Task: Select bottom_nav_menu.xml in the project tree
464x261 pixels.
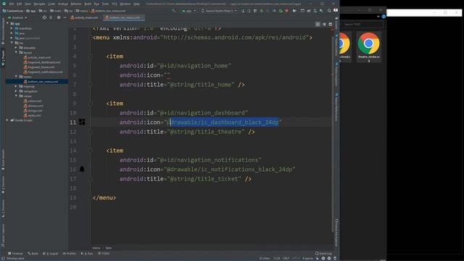Action: point(41,81)
